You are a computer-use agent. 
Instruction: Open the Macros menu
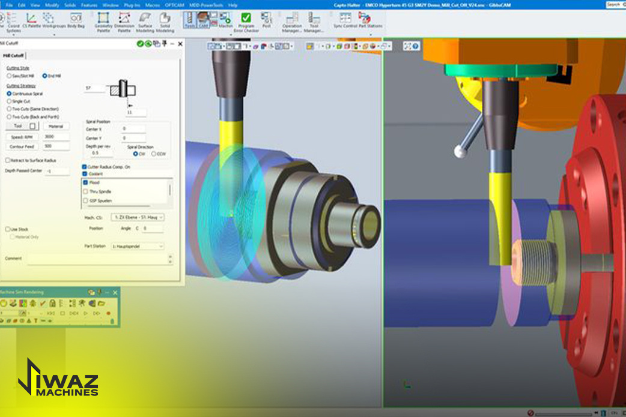pyautogui.click(x=153, y=5)
